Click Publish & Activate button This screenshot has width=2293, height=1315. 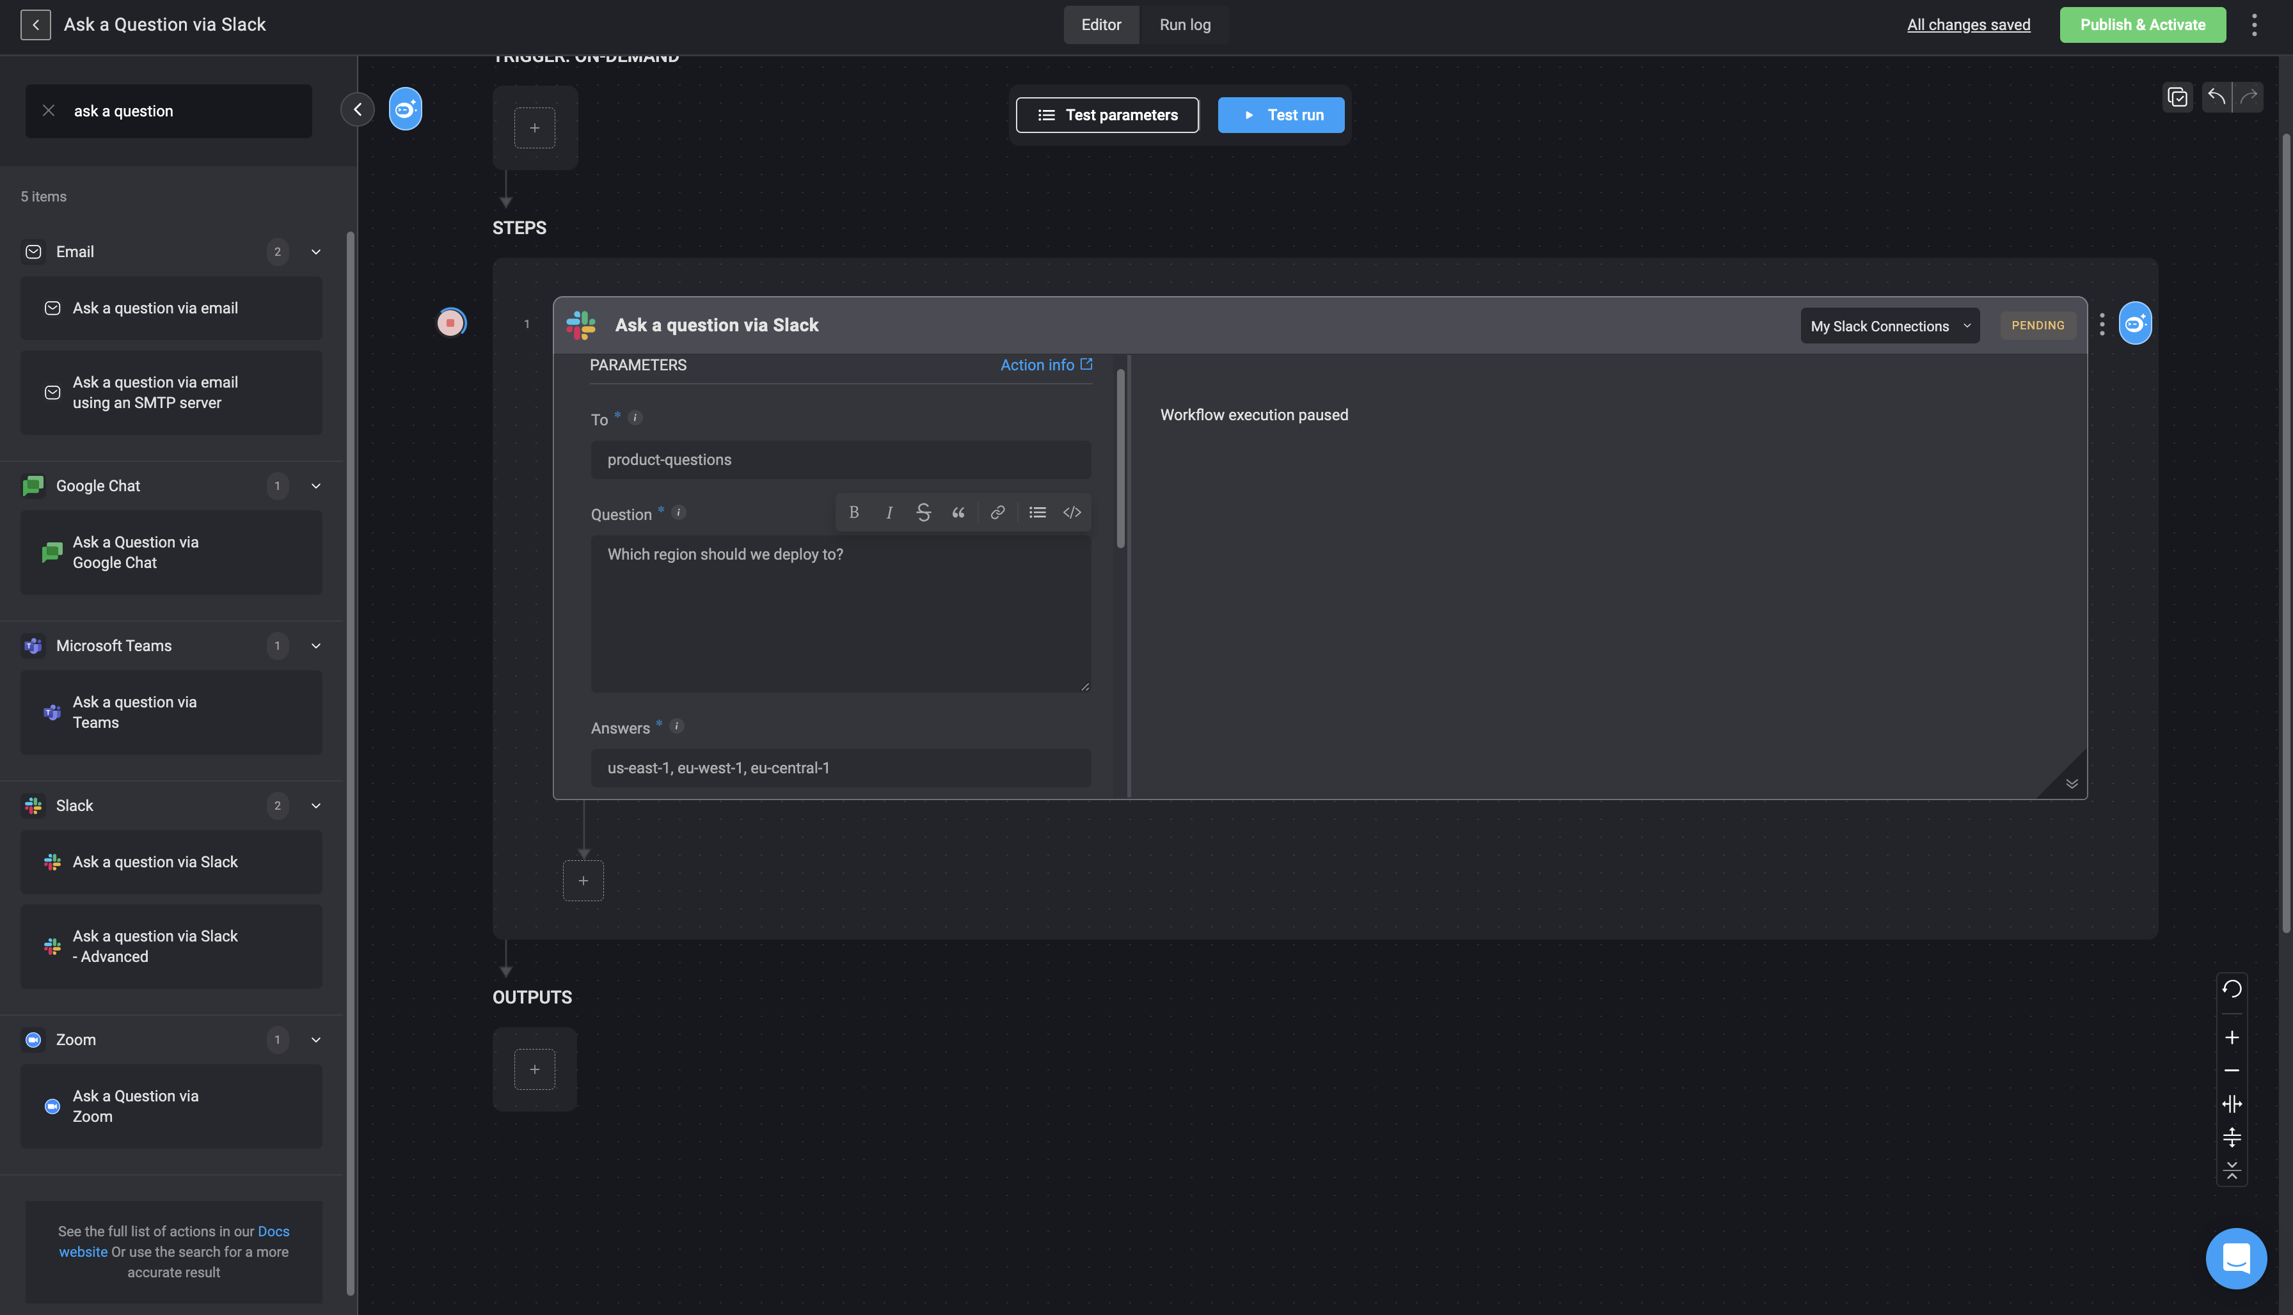(x=2142, y=24)
